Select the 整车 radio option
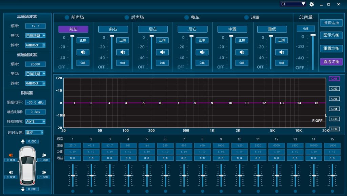 187,18
